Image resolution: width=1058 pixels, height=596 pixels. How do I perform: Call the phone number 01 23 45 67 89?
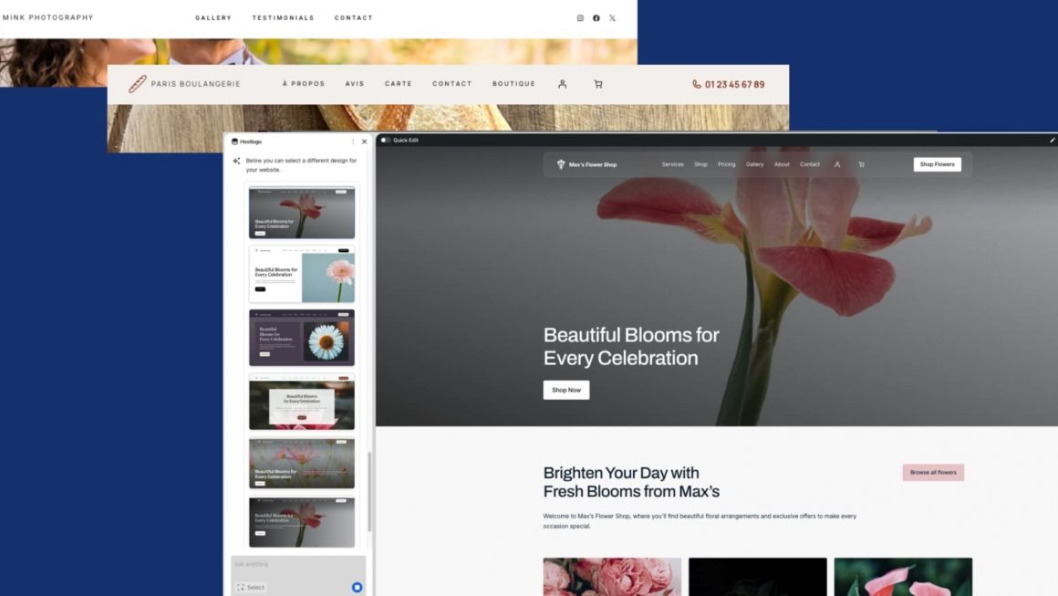(735, 84)
